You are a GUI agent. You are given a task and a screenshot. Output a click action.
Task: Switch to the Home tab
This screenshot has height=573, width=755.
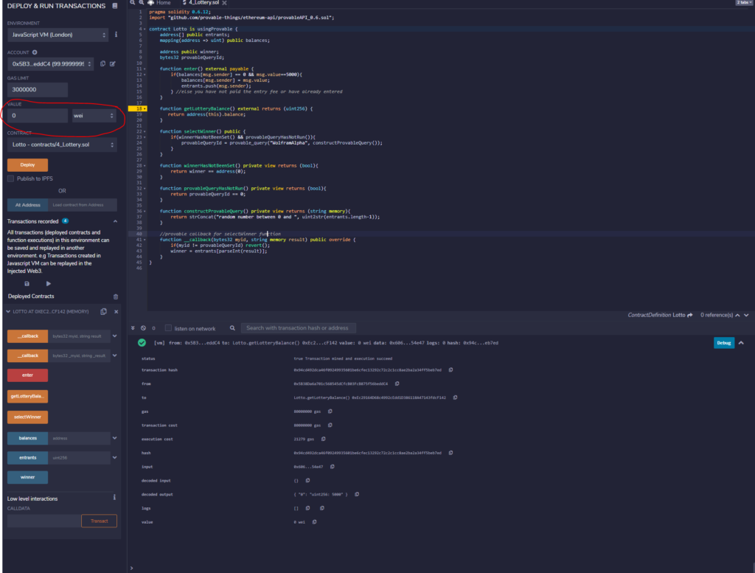coord(162,3)
